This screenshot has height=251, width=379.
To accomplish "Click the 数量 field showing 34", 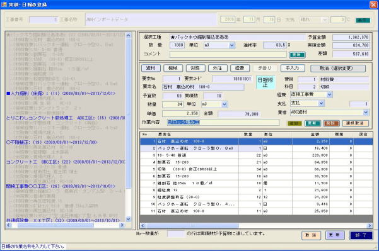I will coord(173,104).
